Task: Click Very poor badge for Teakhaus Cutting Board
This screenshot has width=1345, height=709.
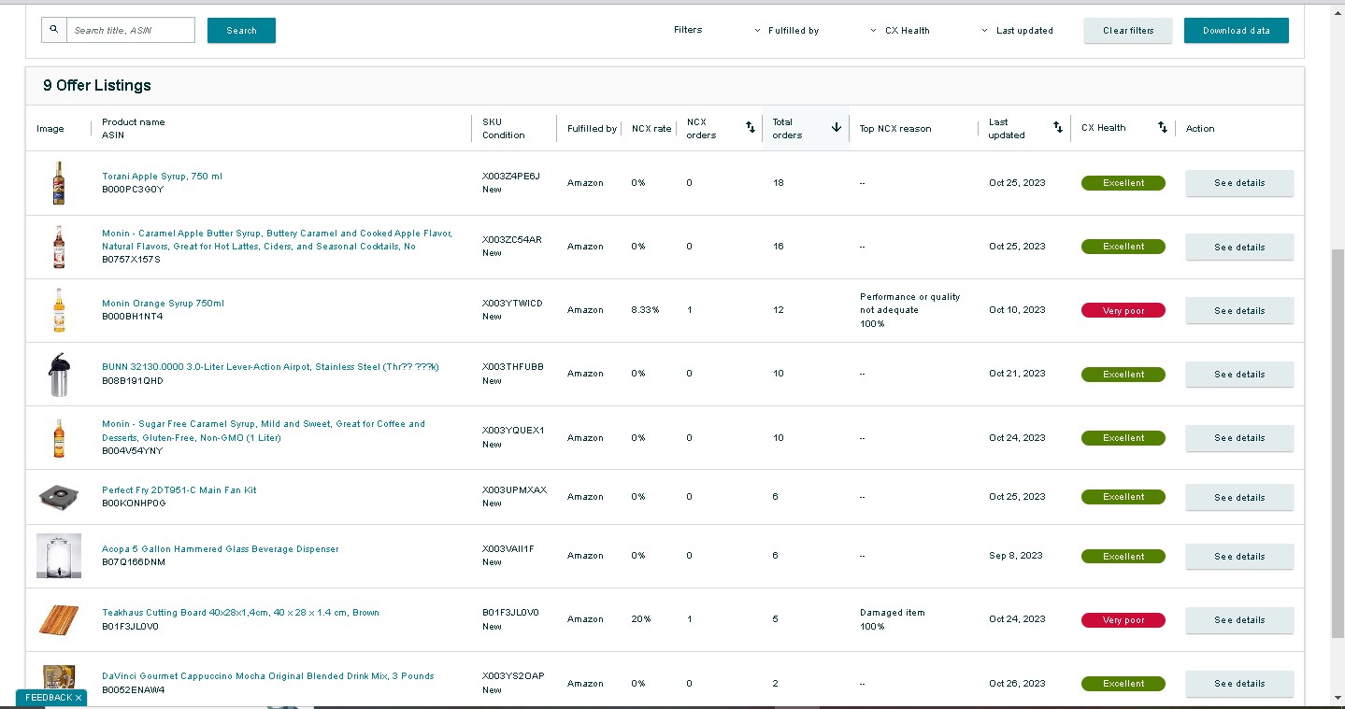Action: tap(1123, 619)
